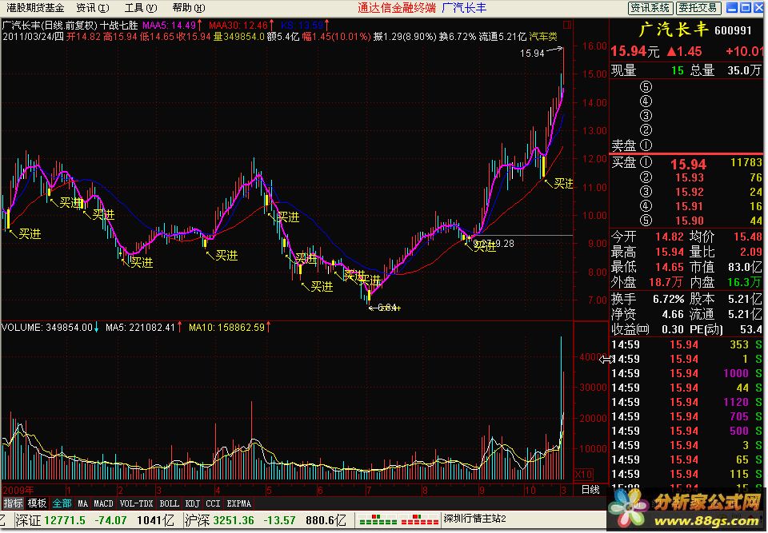The height and width of the screenshot is (533, 768).
Task: Open the 帮助(H) menu
Action: coord(189,8)
